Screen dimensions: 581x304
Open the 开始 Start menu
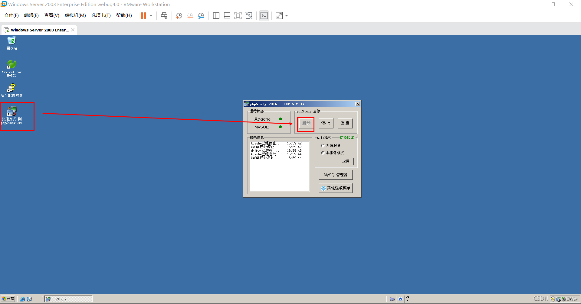[8, 299]
